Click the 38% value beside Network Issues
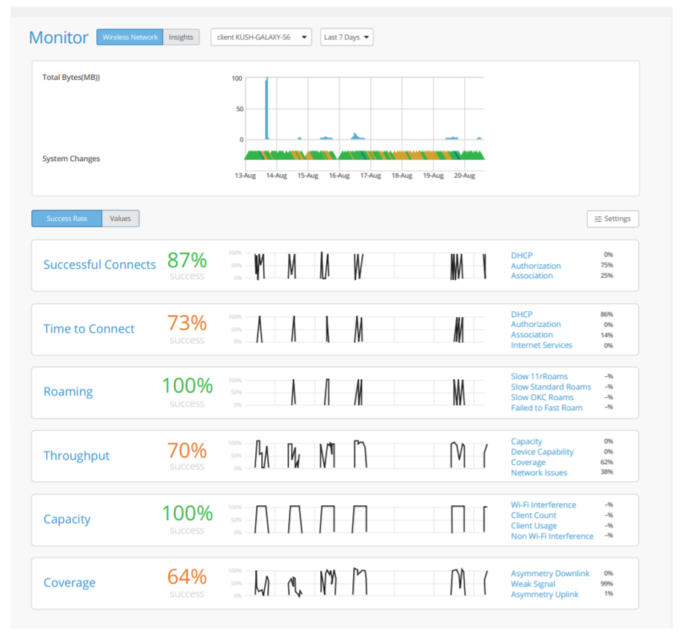This screenshot has height=638, width=682. tap(607, 472)
